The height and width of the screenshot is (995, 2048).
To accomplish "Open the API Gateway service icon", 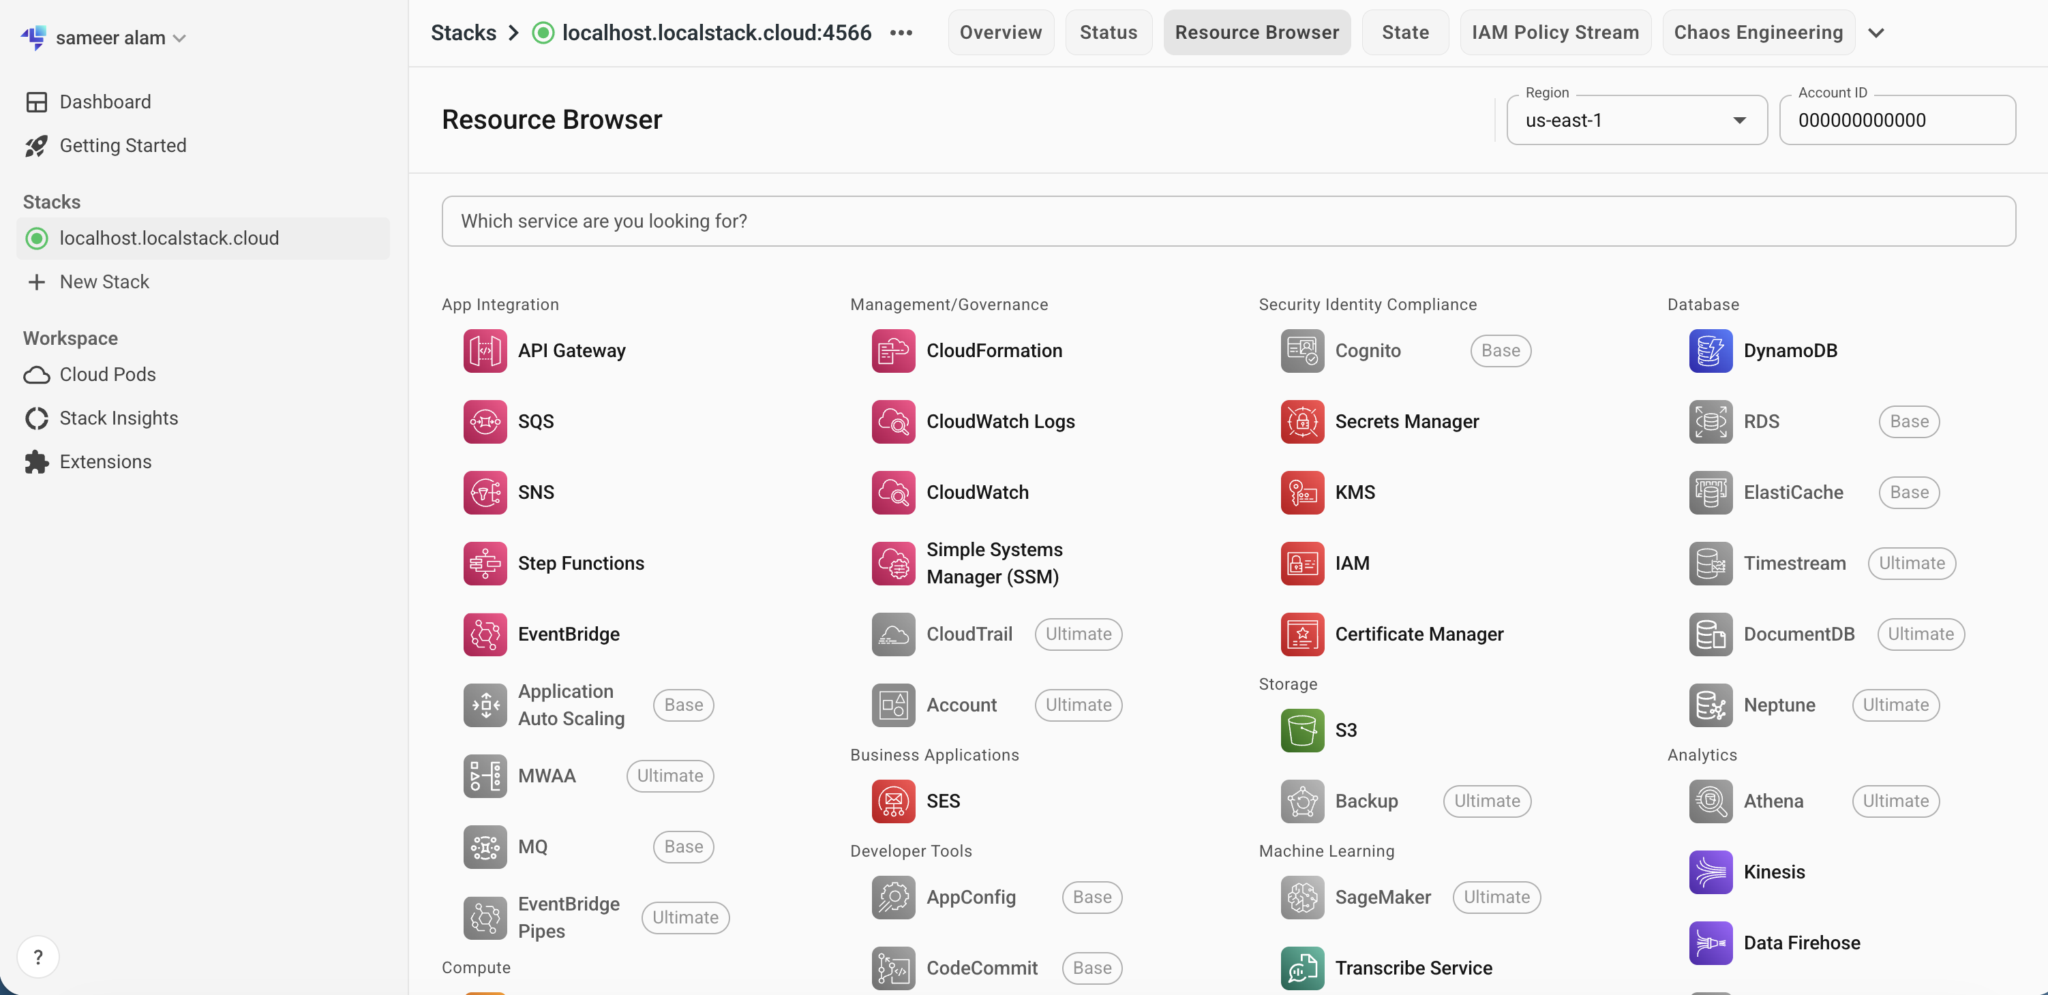I will [x=485, y=350].
